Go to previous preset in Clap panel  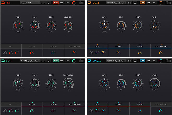41,61
